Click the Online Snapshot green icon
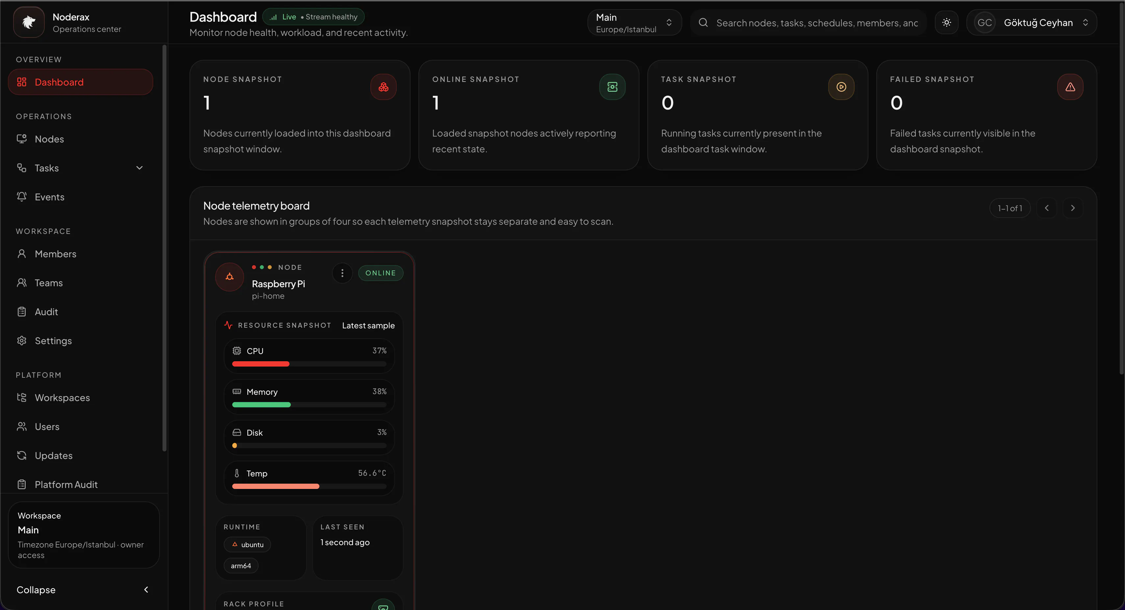The width and height of the screenshot is (1125, 610). point(612,87)
